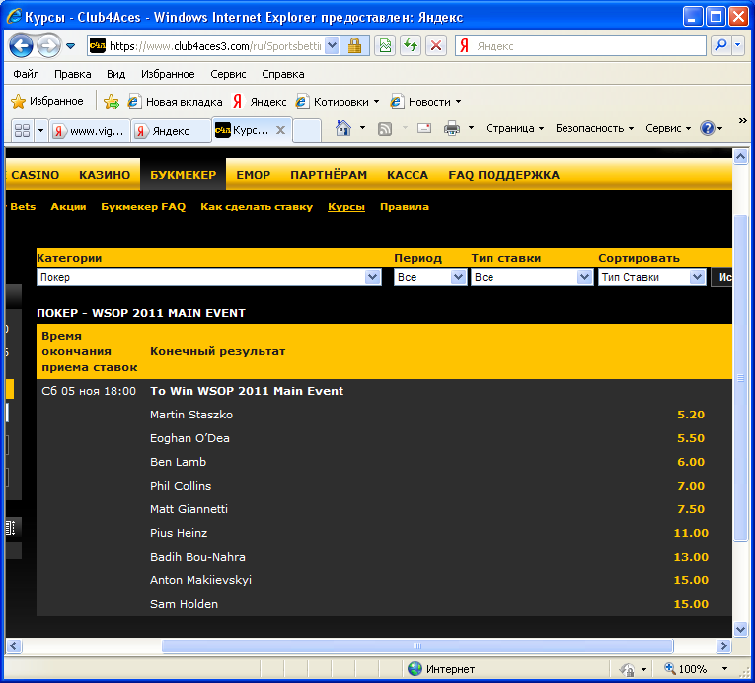Open the Правка menu
This screenshot has height=683, width=755.
[73, 74]
